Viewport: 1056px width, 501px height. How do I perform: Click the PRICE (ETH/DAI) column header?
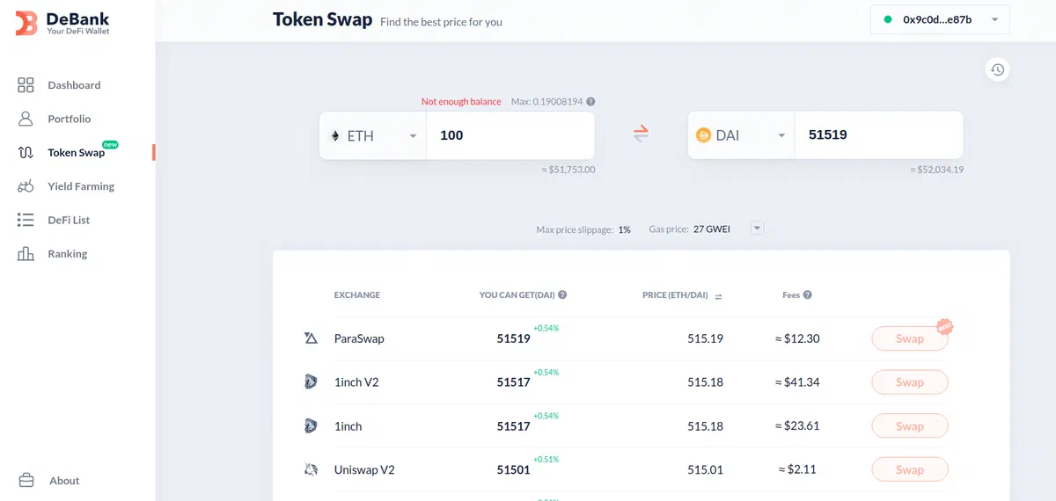click(675, 295)
